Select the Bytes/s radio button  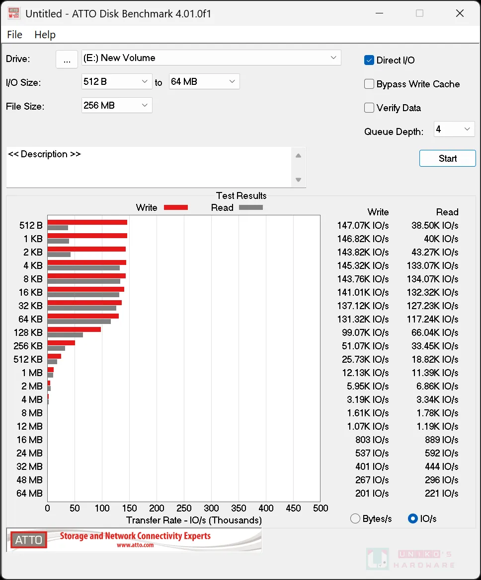pos(355,518)
